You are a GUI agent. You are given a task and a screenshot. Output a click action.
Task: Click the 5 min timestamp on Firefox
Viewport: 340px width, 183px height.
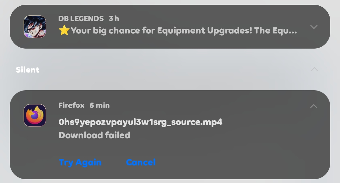point(100,105)
